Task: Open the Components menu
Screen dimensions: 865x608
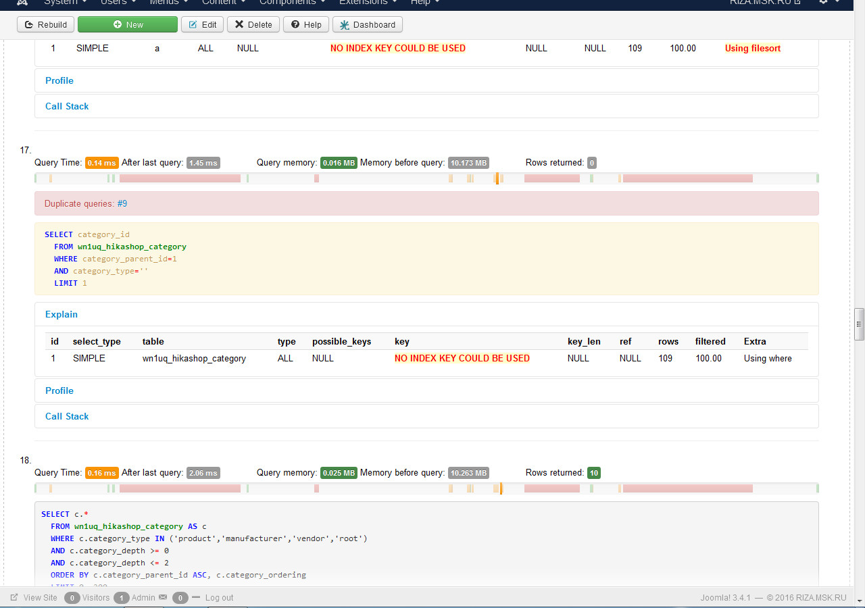Action: [x=292, y=3]
